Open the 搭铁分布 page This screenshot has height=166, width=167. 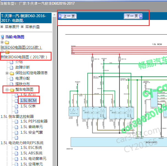coord(23,84)
